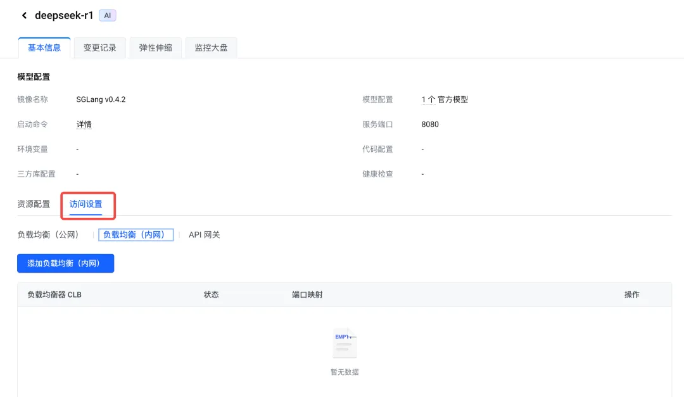This screenshot has height=397, width=684.
Task: Click the SGLang v0.4.2 image name
Action: [x=101, y=99]
